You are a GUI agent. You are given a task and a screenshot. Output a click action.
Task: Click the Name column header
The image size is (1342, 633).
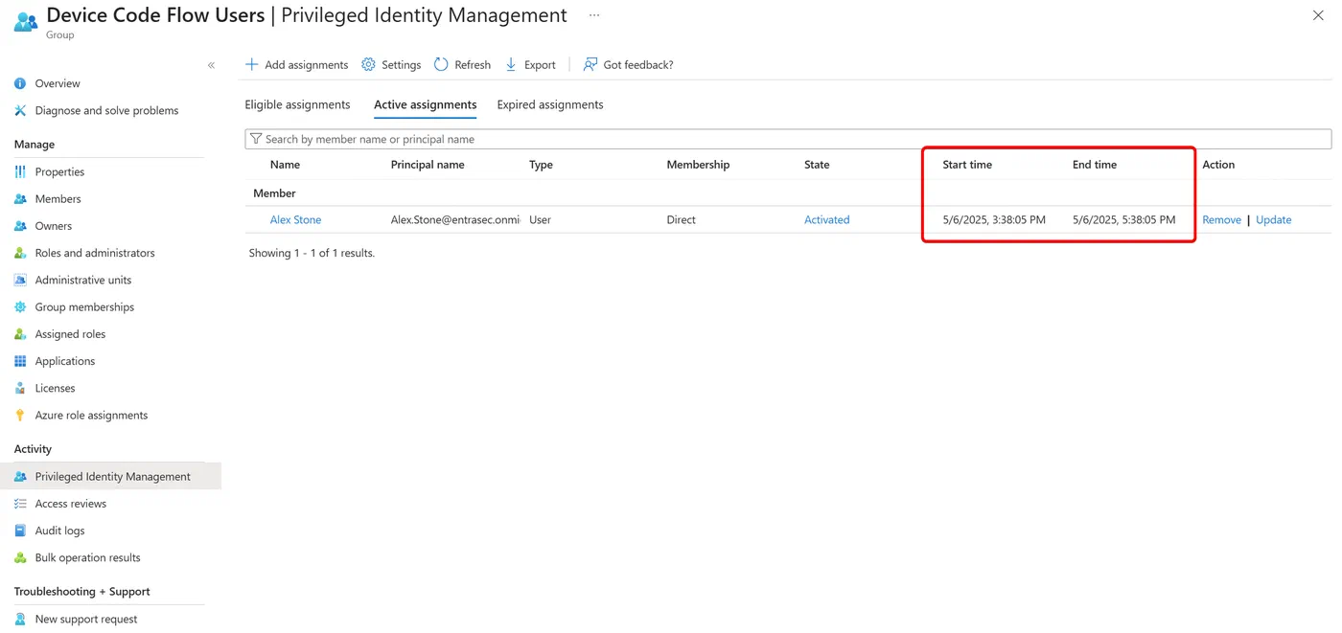(285, 165)
